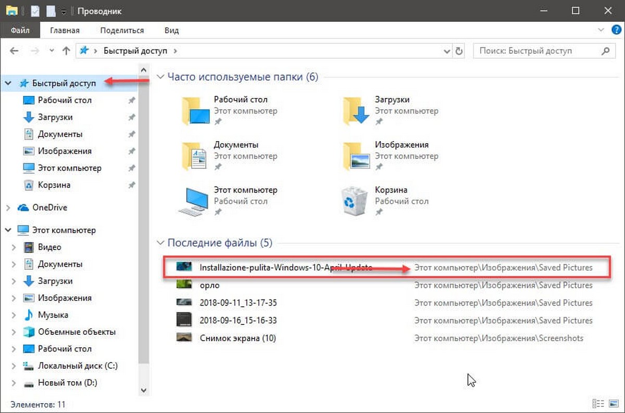Collapse the Последние файлы group
The width and height of the screenshot is (625, 413).
[160, 243]
